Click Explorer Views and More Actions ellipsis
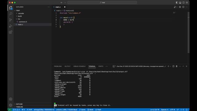Screen dimensions: 197x111 [49, 7]
